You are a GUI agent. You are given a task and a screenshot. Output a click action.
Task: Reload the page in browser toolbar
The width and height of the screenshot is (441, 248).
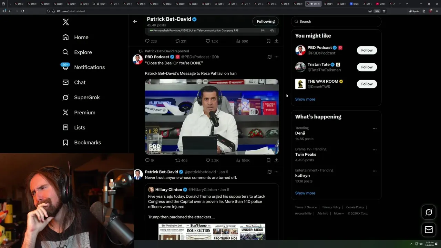click(x=23, y=11)
